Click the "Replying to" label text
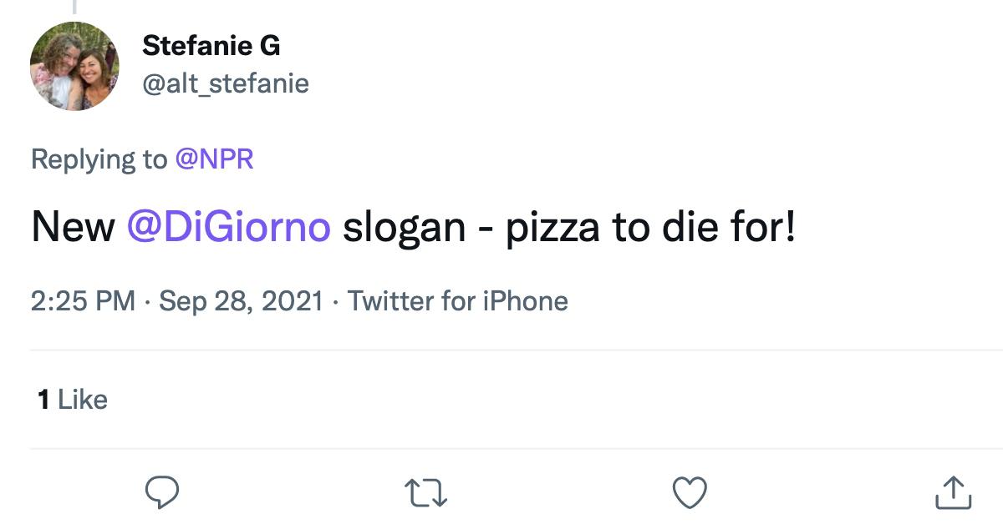 click(99, 159)
